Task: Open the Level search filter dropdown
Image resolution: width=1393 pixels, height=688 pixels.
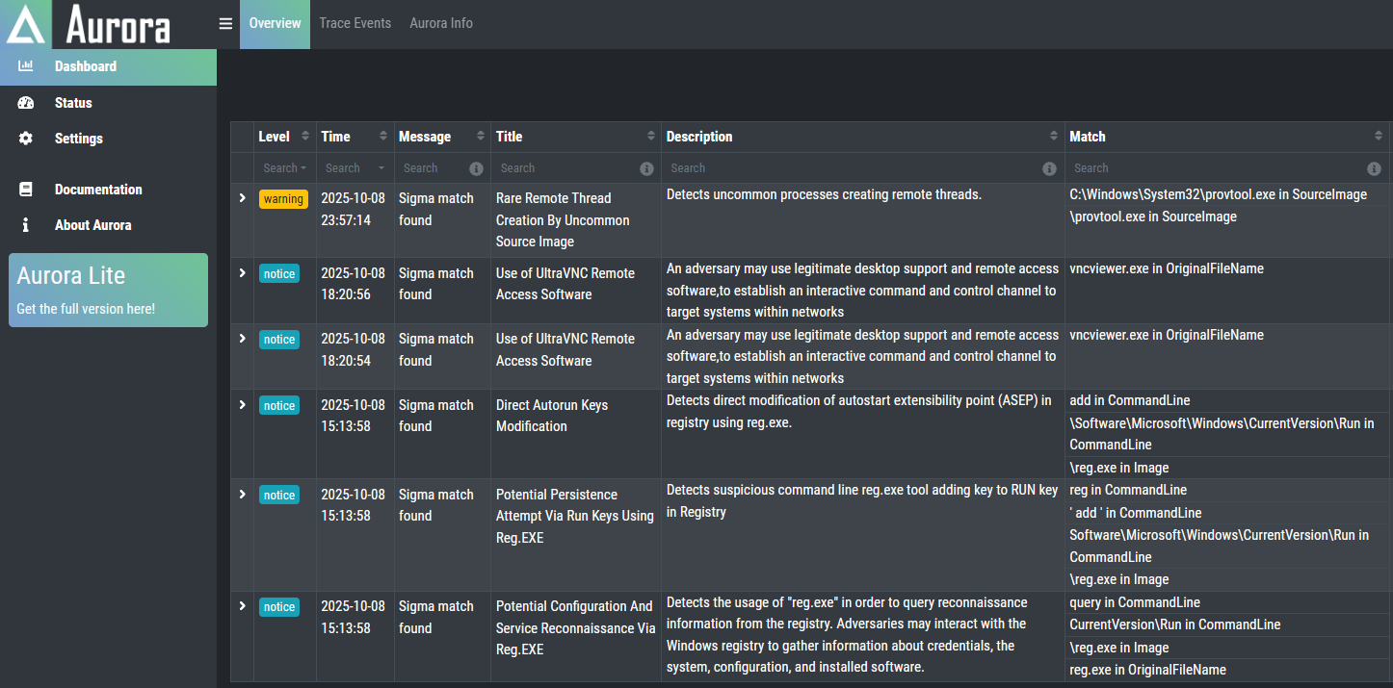Action: tap(285, 168)
